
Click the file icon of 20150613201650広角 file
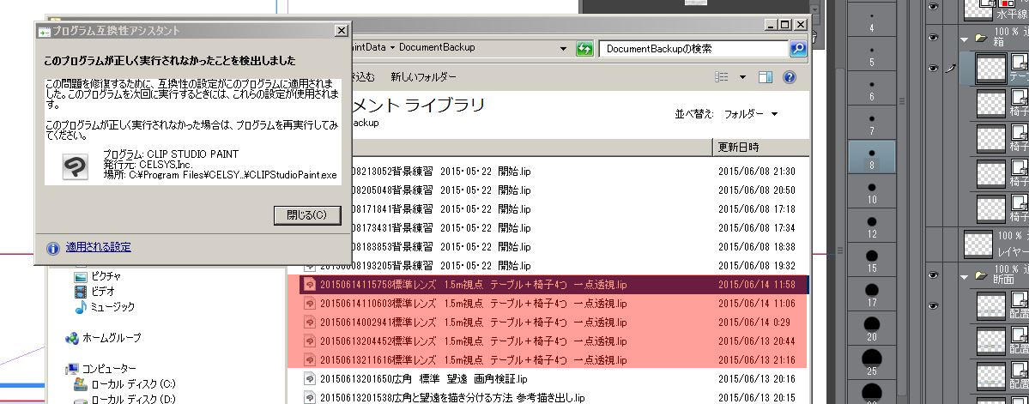[x=310, y=379]
